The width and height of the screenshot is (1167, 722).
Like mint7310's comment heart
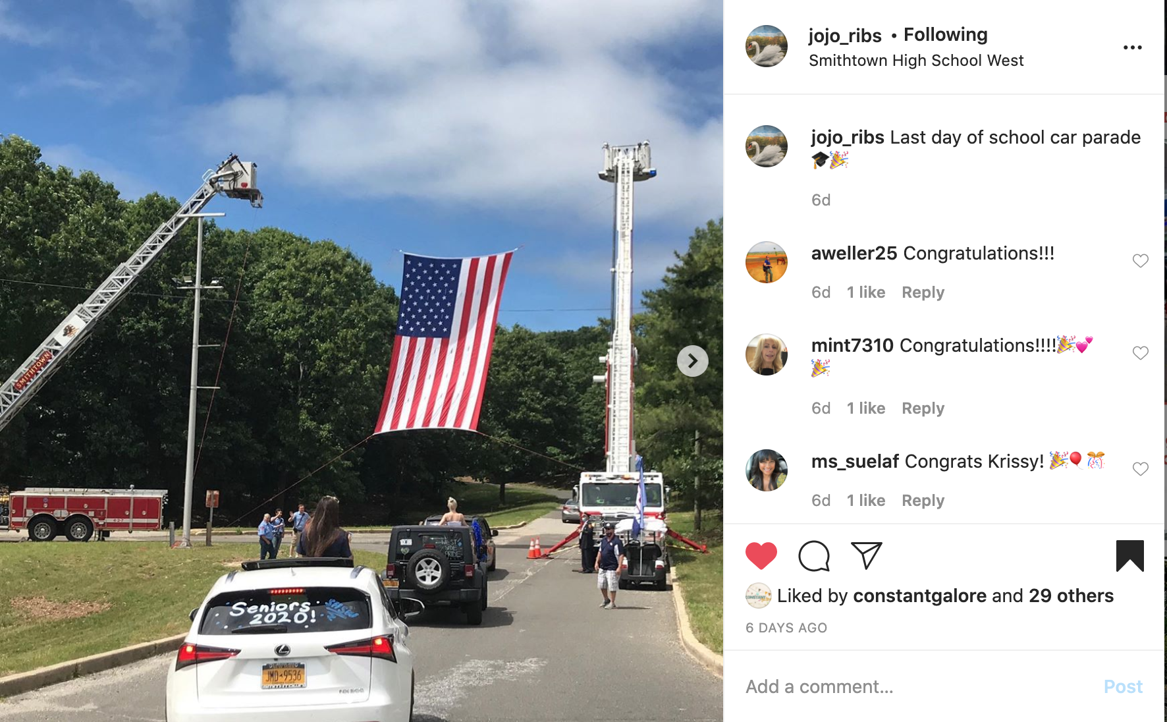[1141, 353]
